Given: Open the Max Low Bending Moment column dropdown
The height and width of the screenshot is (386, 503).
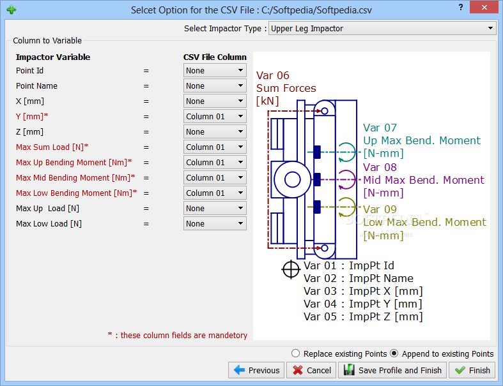Looking at the screenshot, I should 215,193.
